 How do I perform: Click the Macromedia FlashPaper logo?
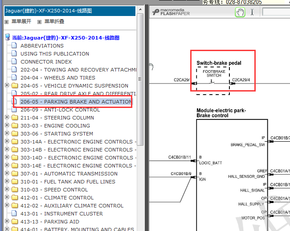[171, 12]
